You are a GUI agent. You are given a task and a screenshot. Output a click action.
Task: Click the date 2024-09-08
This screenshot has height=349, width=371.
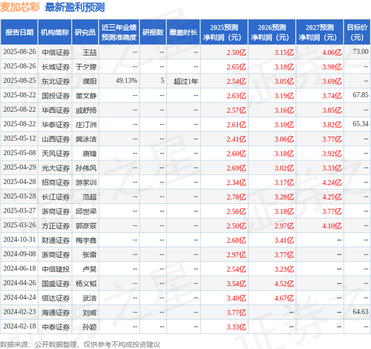20,254
